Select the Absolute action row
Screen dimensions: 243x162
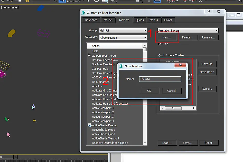97,86
